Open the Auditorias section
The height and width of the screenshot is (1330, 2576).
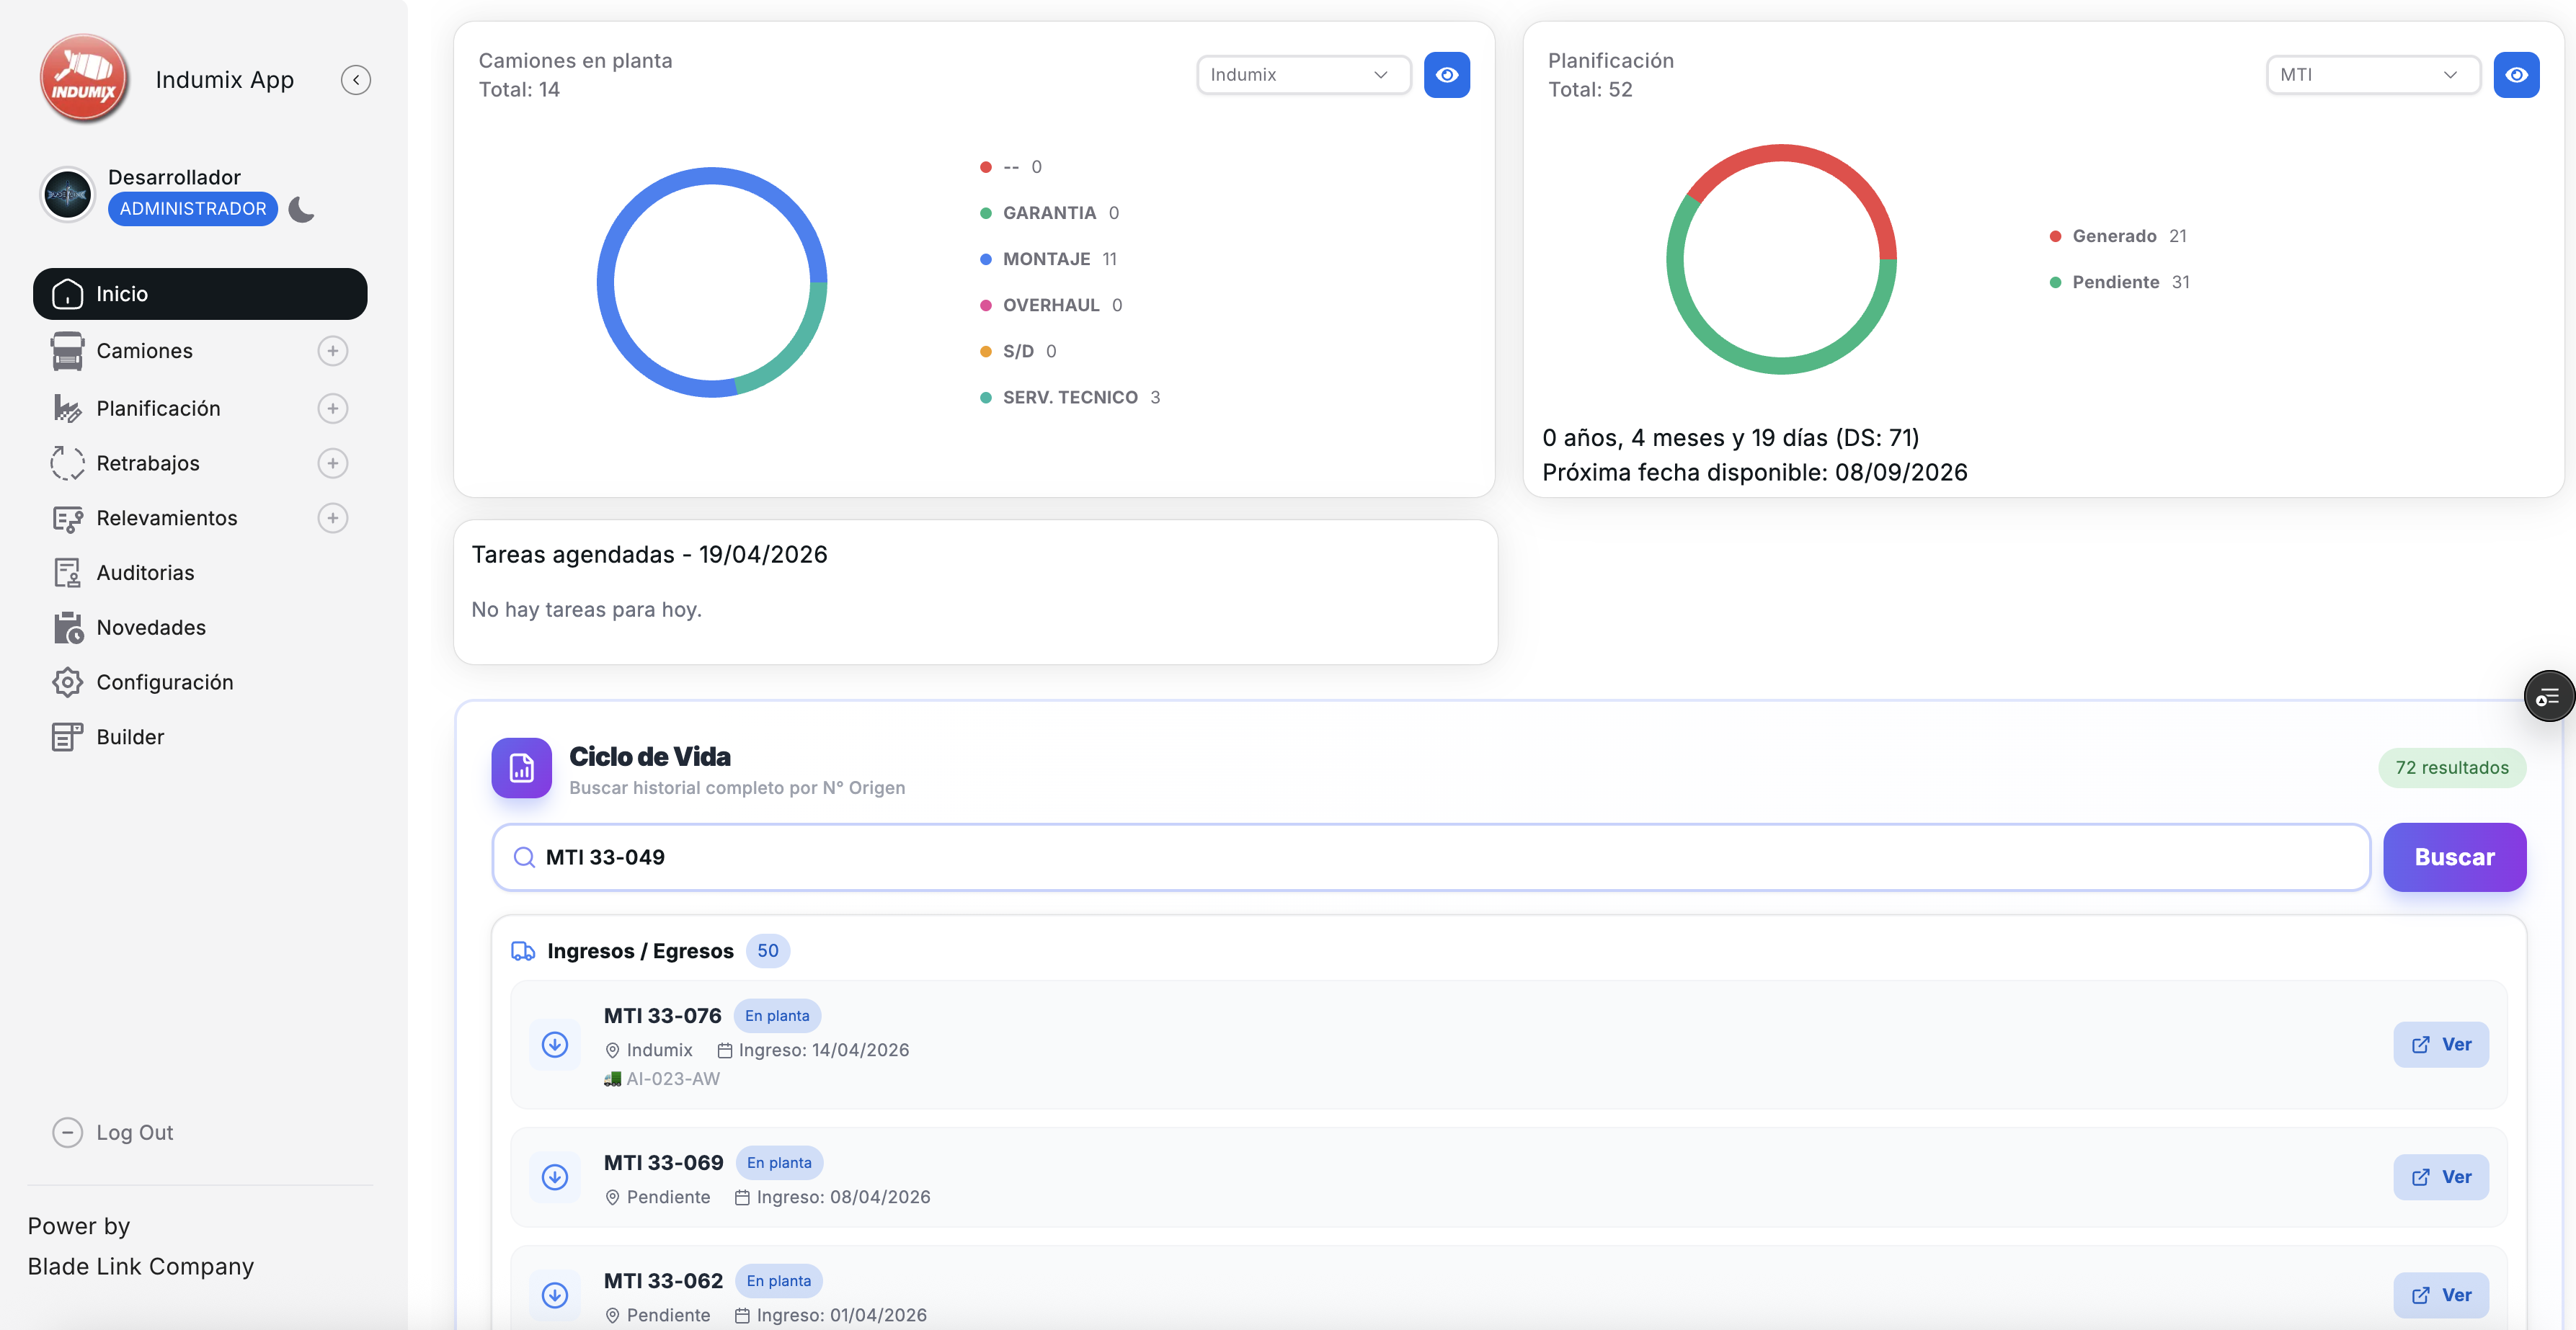pos(145,573)
